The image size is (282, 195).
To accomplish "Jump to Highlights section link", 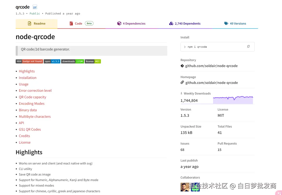I will tap(27, 71).
